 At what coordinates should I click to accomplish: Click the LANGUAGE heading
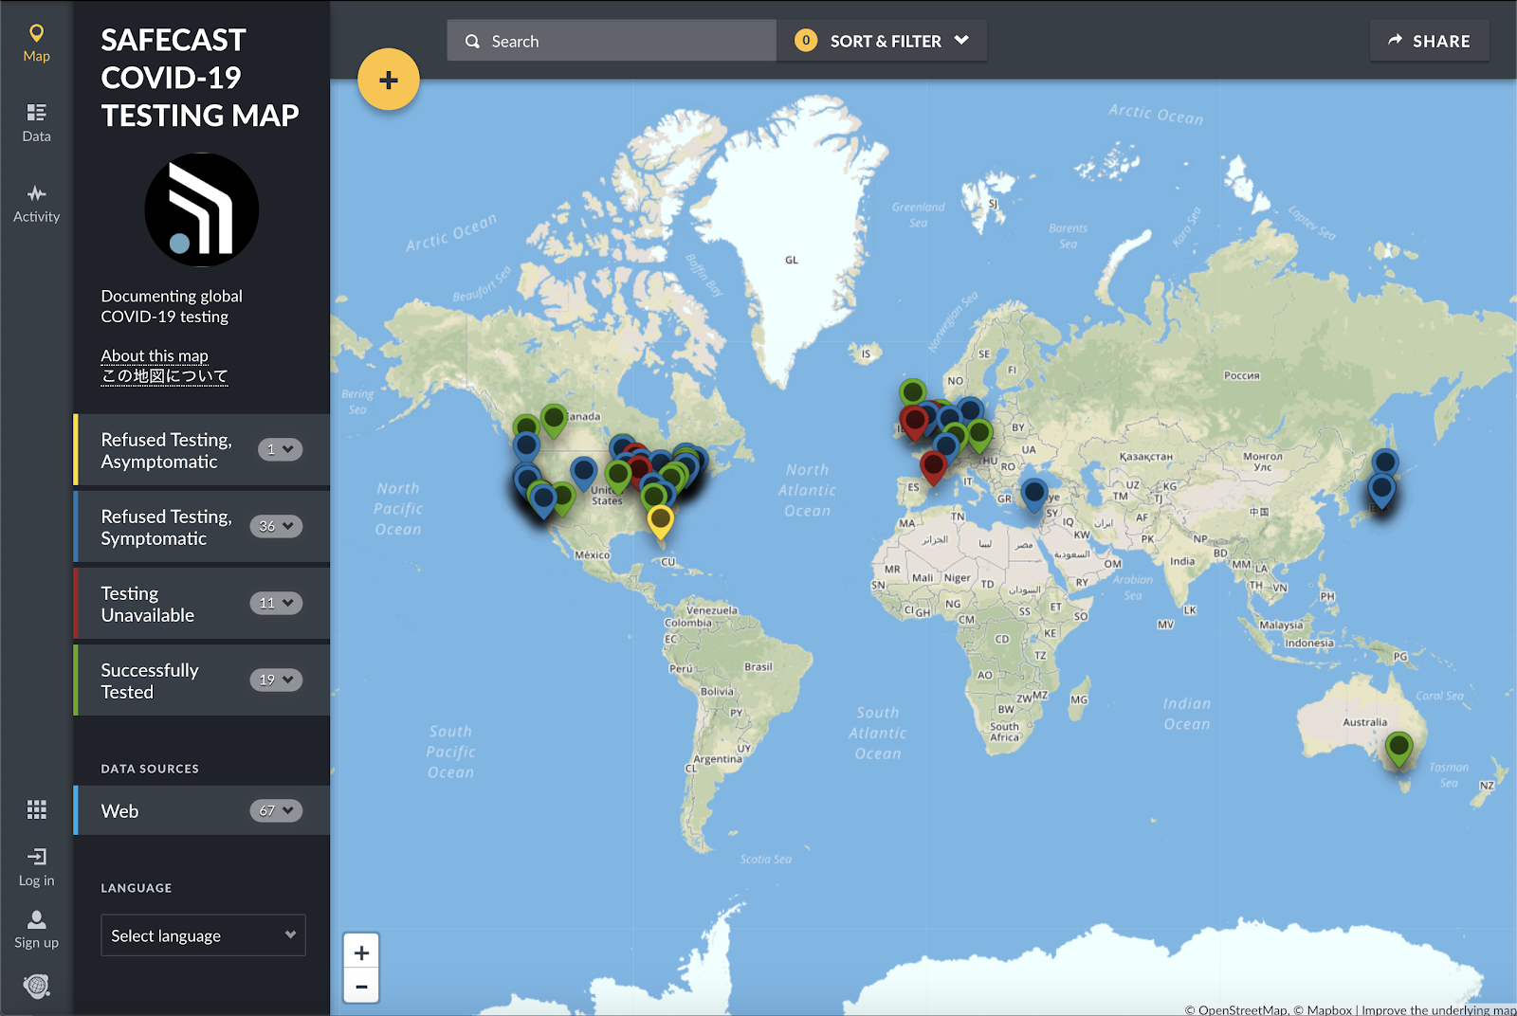[x=137, y=888]
